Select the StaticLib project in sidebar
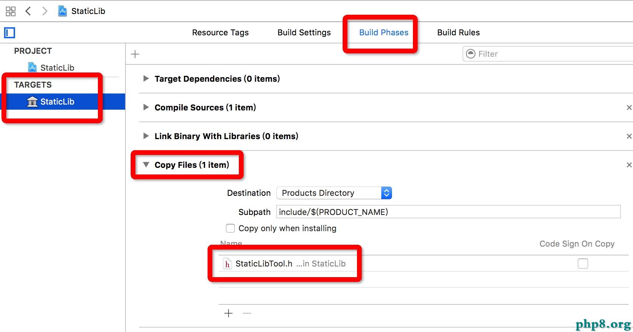 (x=57, y=68)
